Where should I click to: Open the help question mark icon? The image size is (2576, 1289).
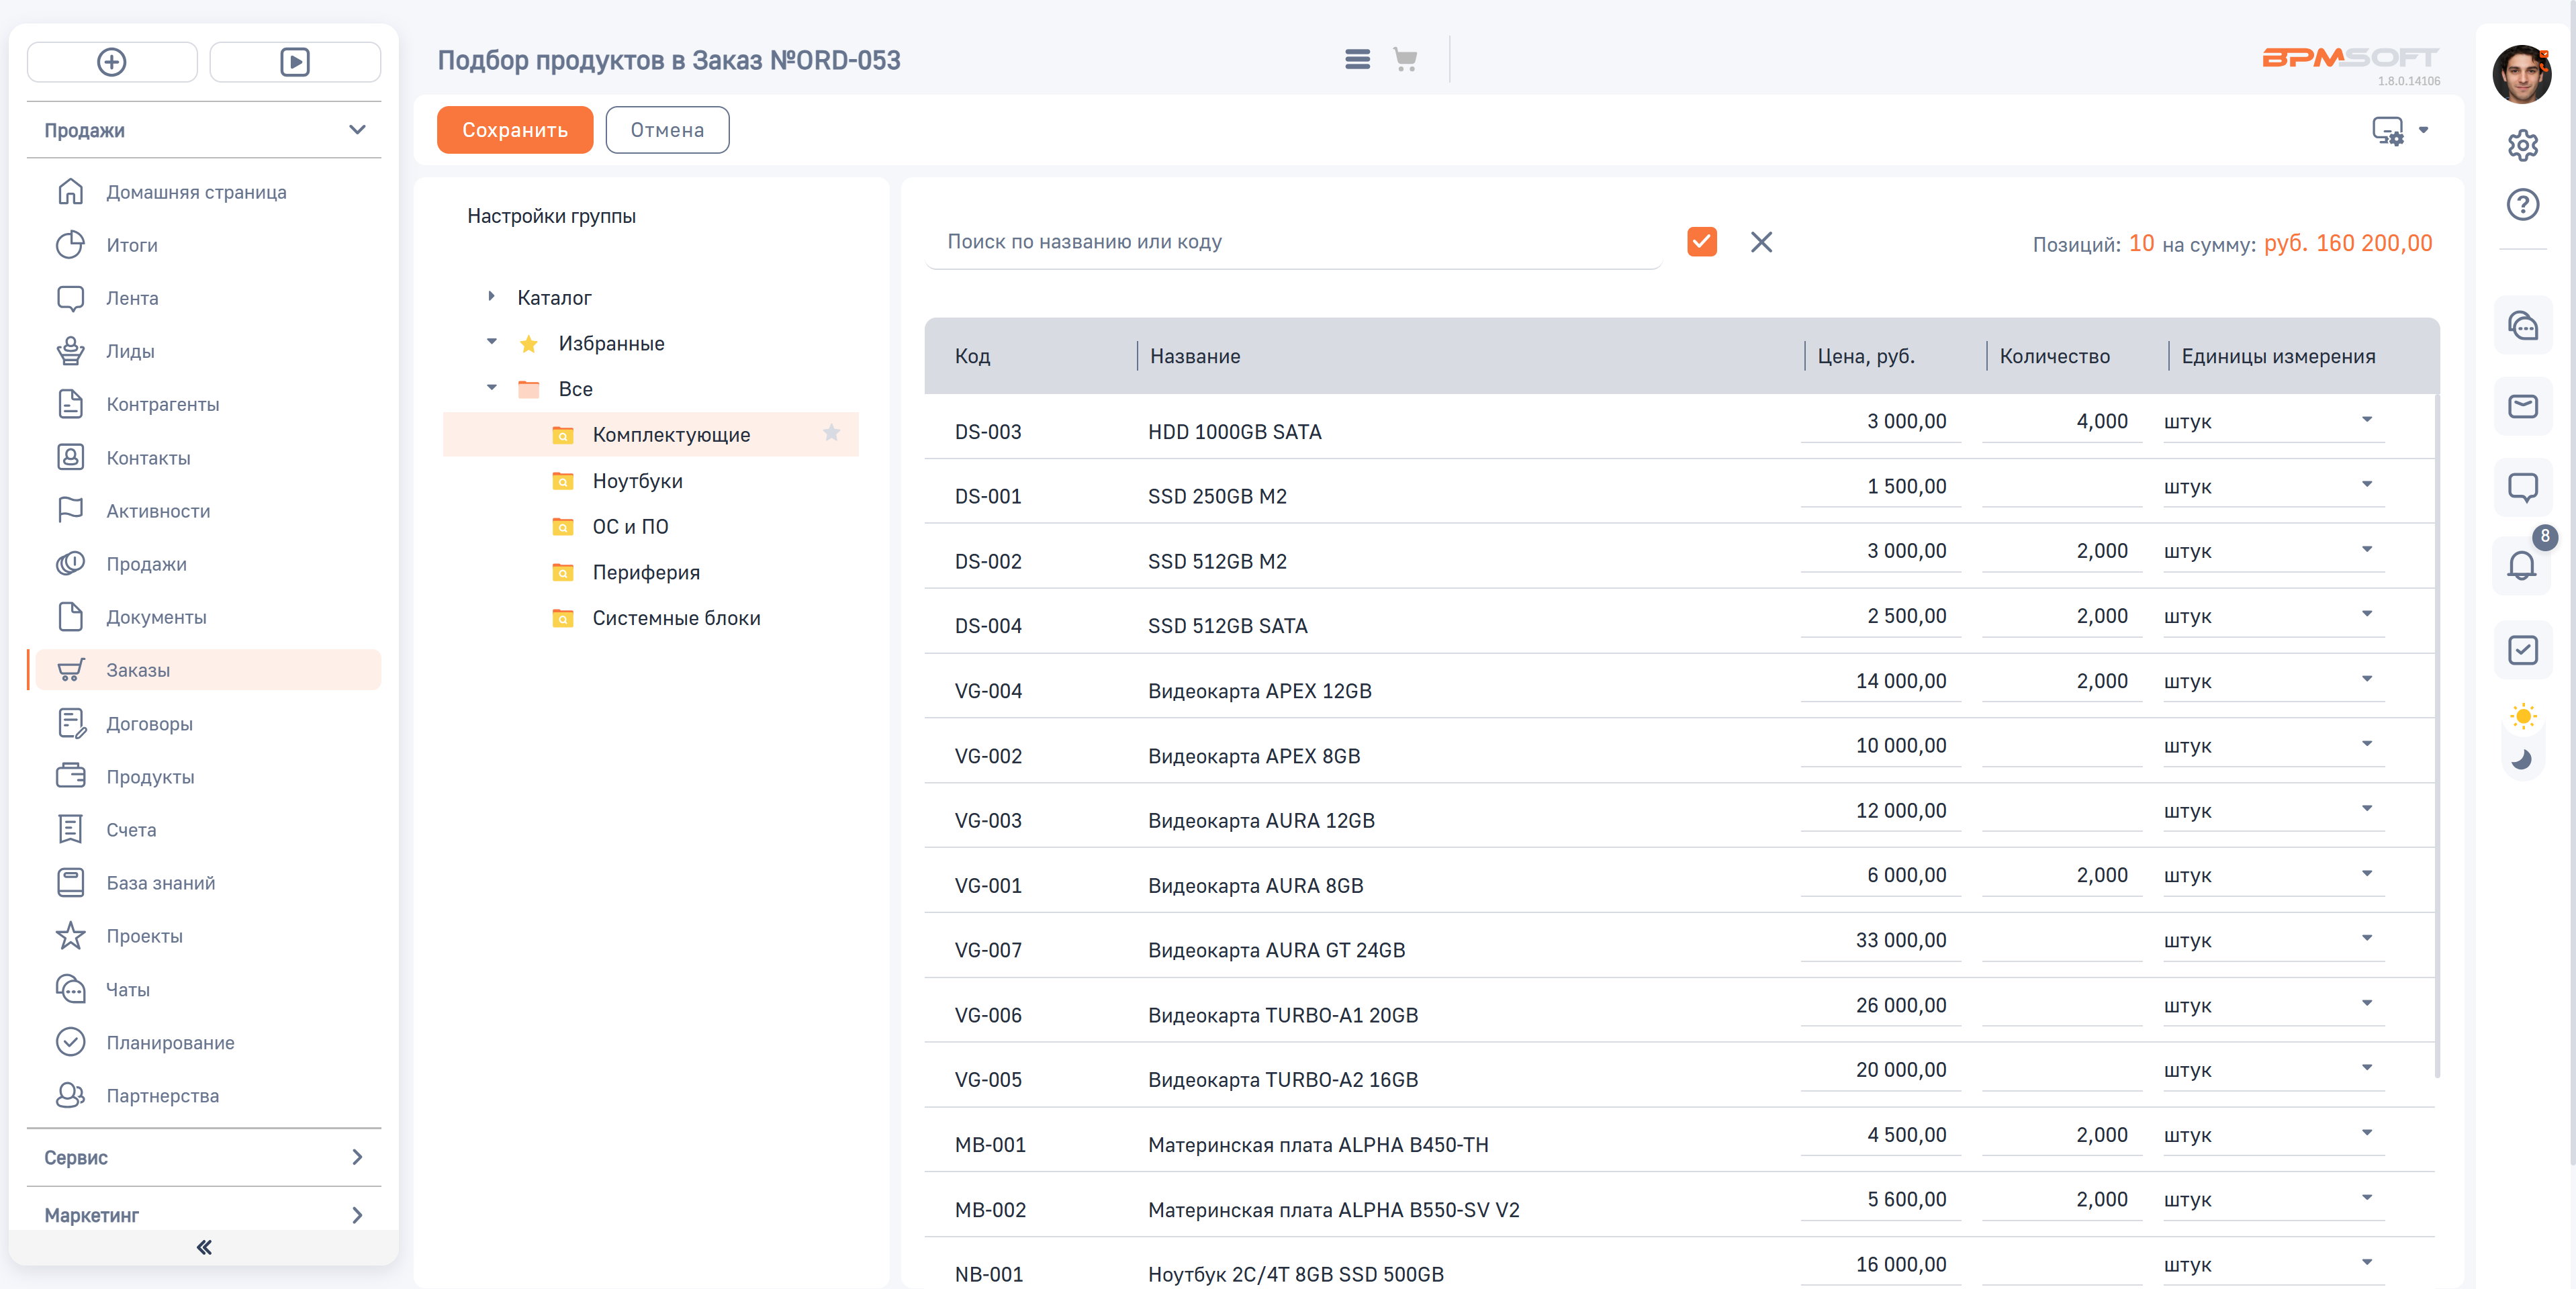pos(2522,204)
